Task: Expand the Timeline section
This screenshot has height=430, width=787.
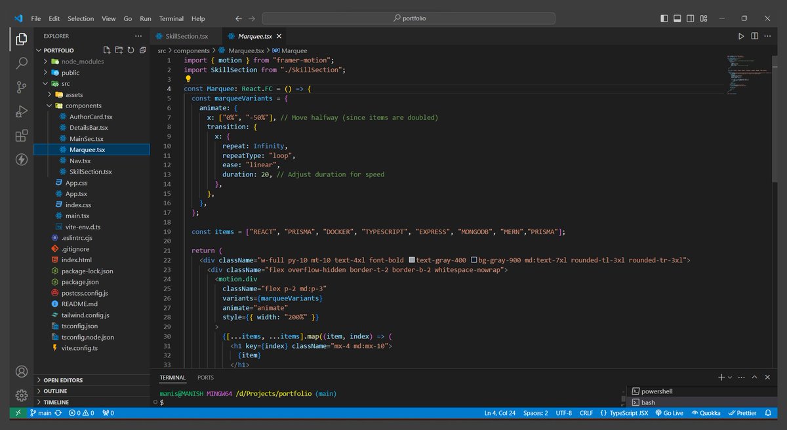Action: (56, 402)
